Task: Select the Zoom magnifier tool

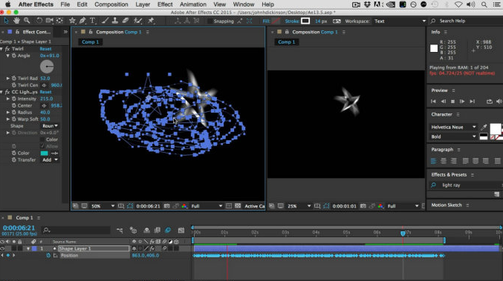Action: click(x=27, y=21)
